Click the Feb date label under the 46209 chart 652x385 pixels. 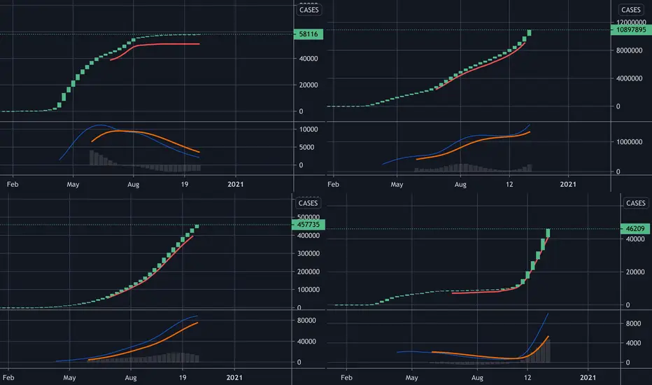click(346, 377)
